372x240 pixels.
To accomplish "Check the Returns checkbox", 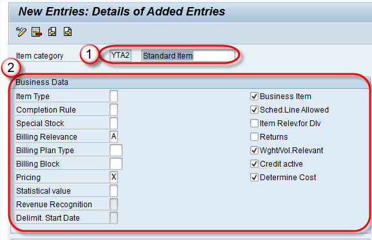I will tap(254, 137).
